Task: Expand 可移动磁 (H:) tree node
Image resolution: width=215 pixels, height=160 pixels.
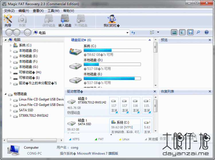Action: pyautogui.click(x=11, y=72)
